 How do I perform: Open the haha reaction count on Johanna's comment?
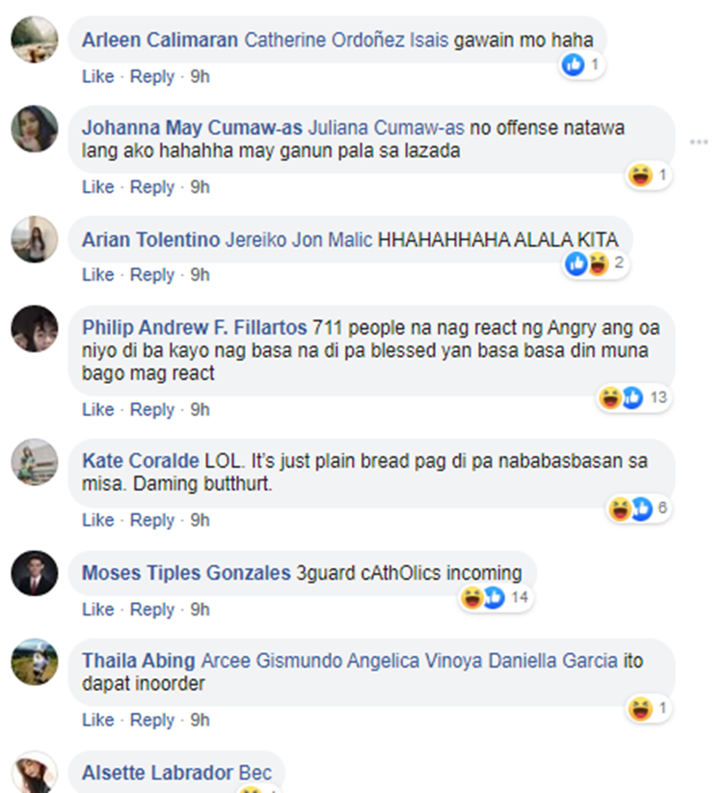tap(650, 176)
